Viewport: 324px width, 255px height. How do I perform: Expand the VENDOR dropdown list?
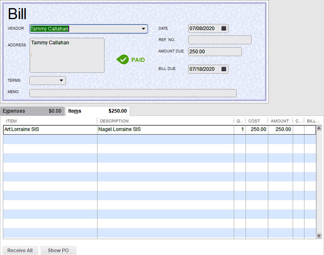pos(144,29)
